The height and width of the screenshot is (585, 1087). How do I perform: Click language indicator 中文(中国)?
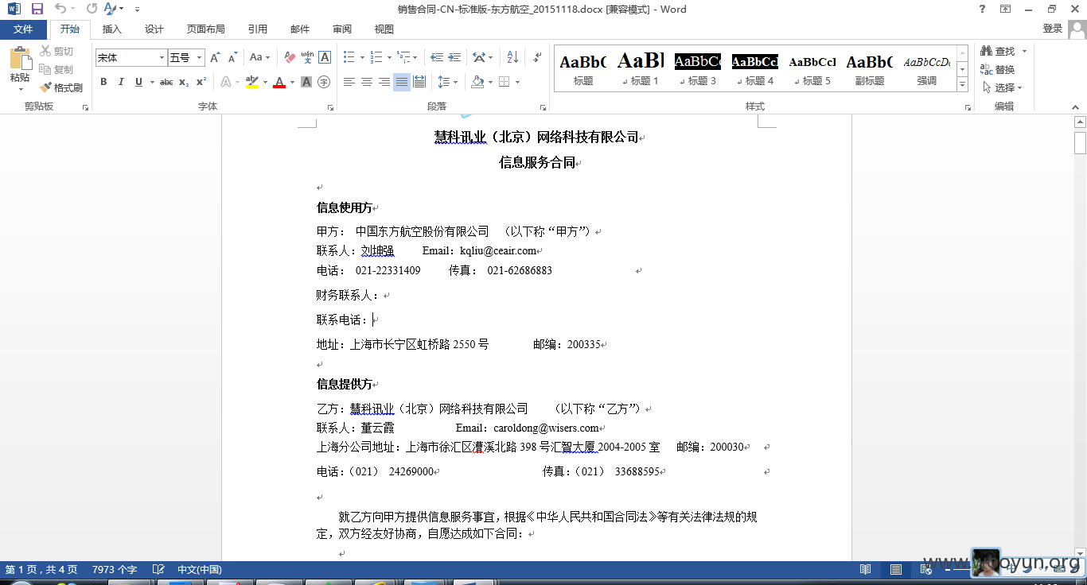coord(200,569)
